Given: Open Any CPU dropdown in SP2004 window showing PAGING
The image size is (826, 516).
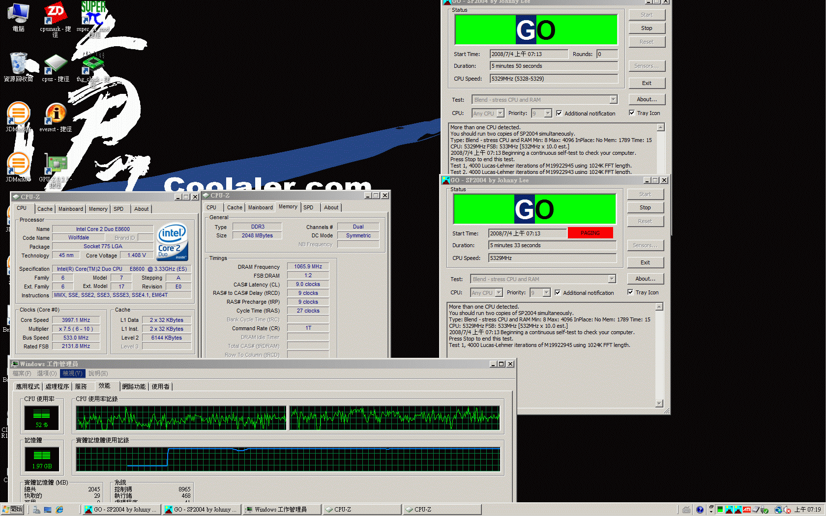Looking at the screenshot, I should [x=499, y=293].
